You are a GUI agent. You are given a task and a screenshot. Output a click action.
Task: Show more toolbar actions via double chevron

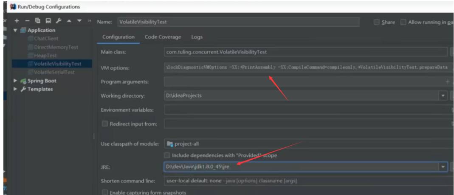(x=90, y=21)
